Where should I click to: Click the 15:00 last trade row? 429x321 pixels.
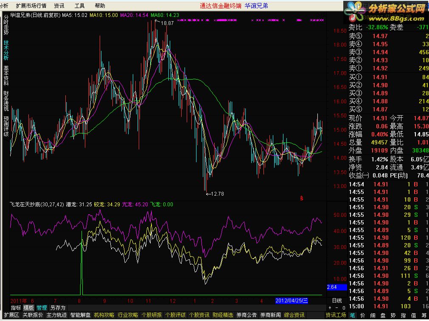pos(389,306)
